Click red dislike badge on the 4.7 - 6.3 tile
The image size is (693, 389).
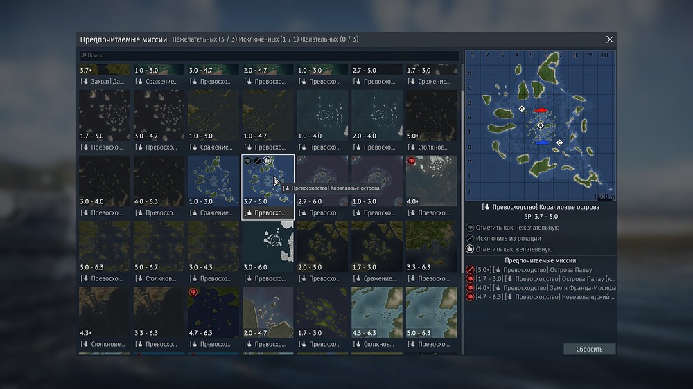pos(193,292)
